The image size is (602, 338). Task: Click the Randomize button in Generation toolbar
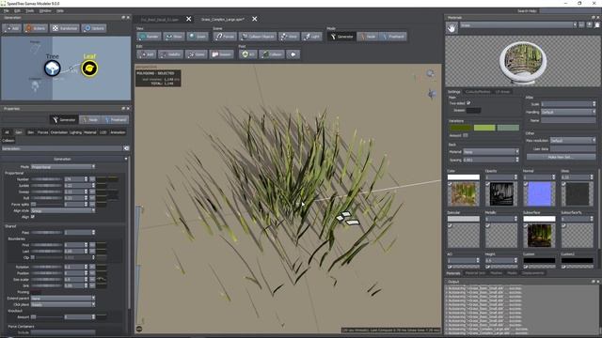click(65, 28)
